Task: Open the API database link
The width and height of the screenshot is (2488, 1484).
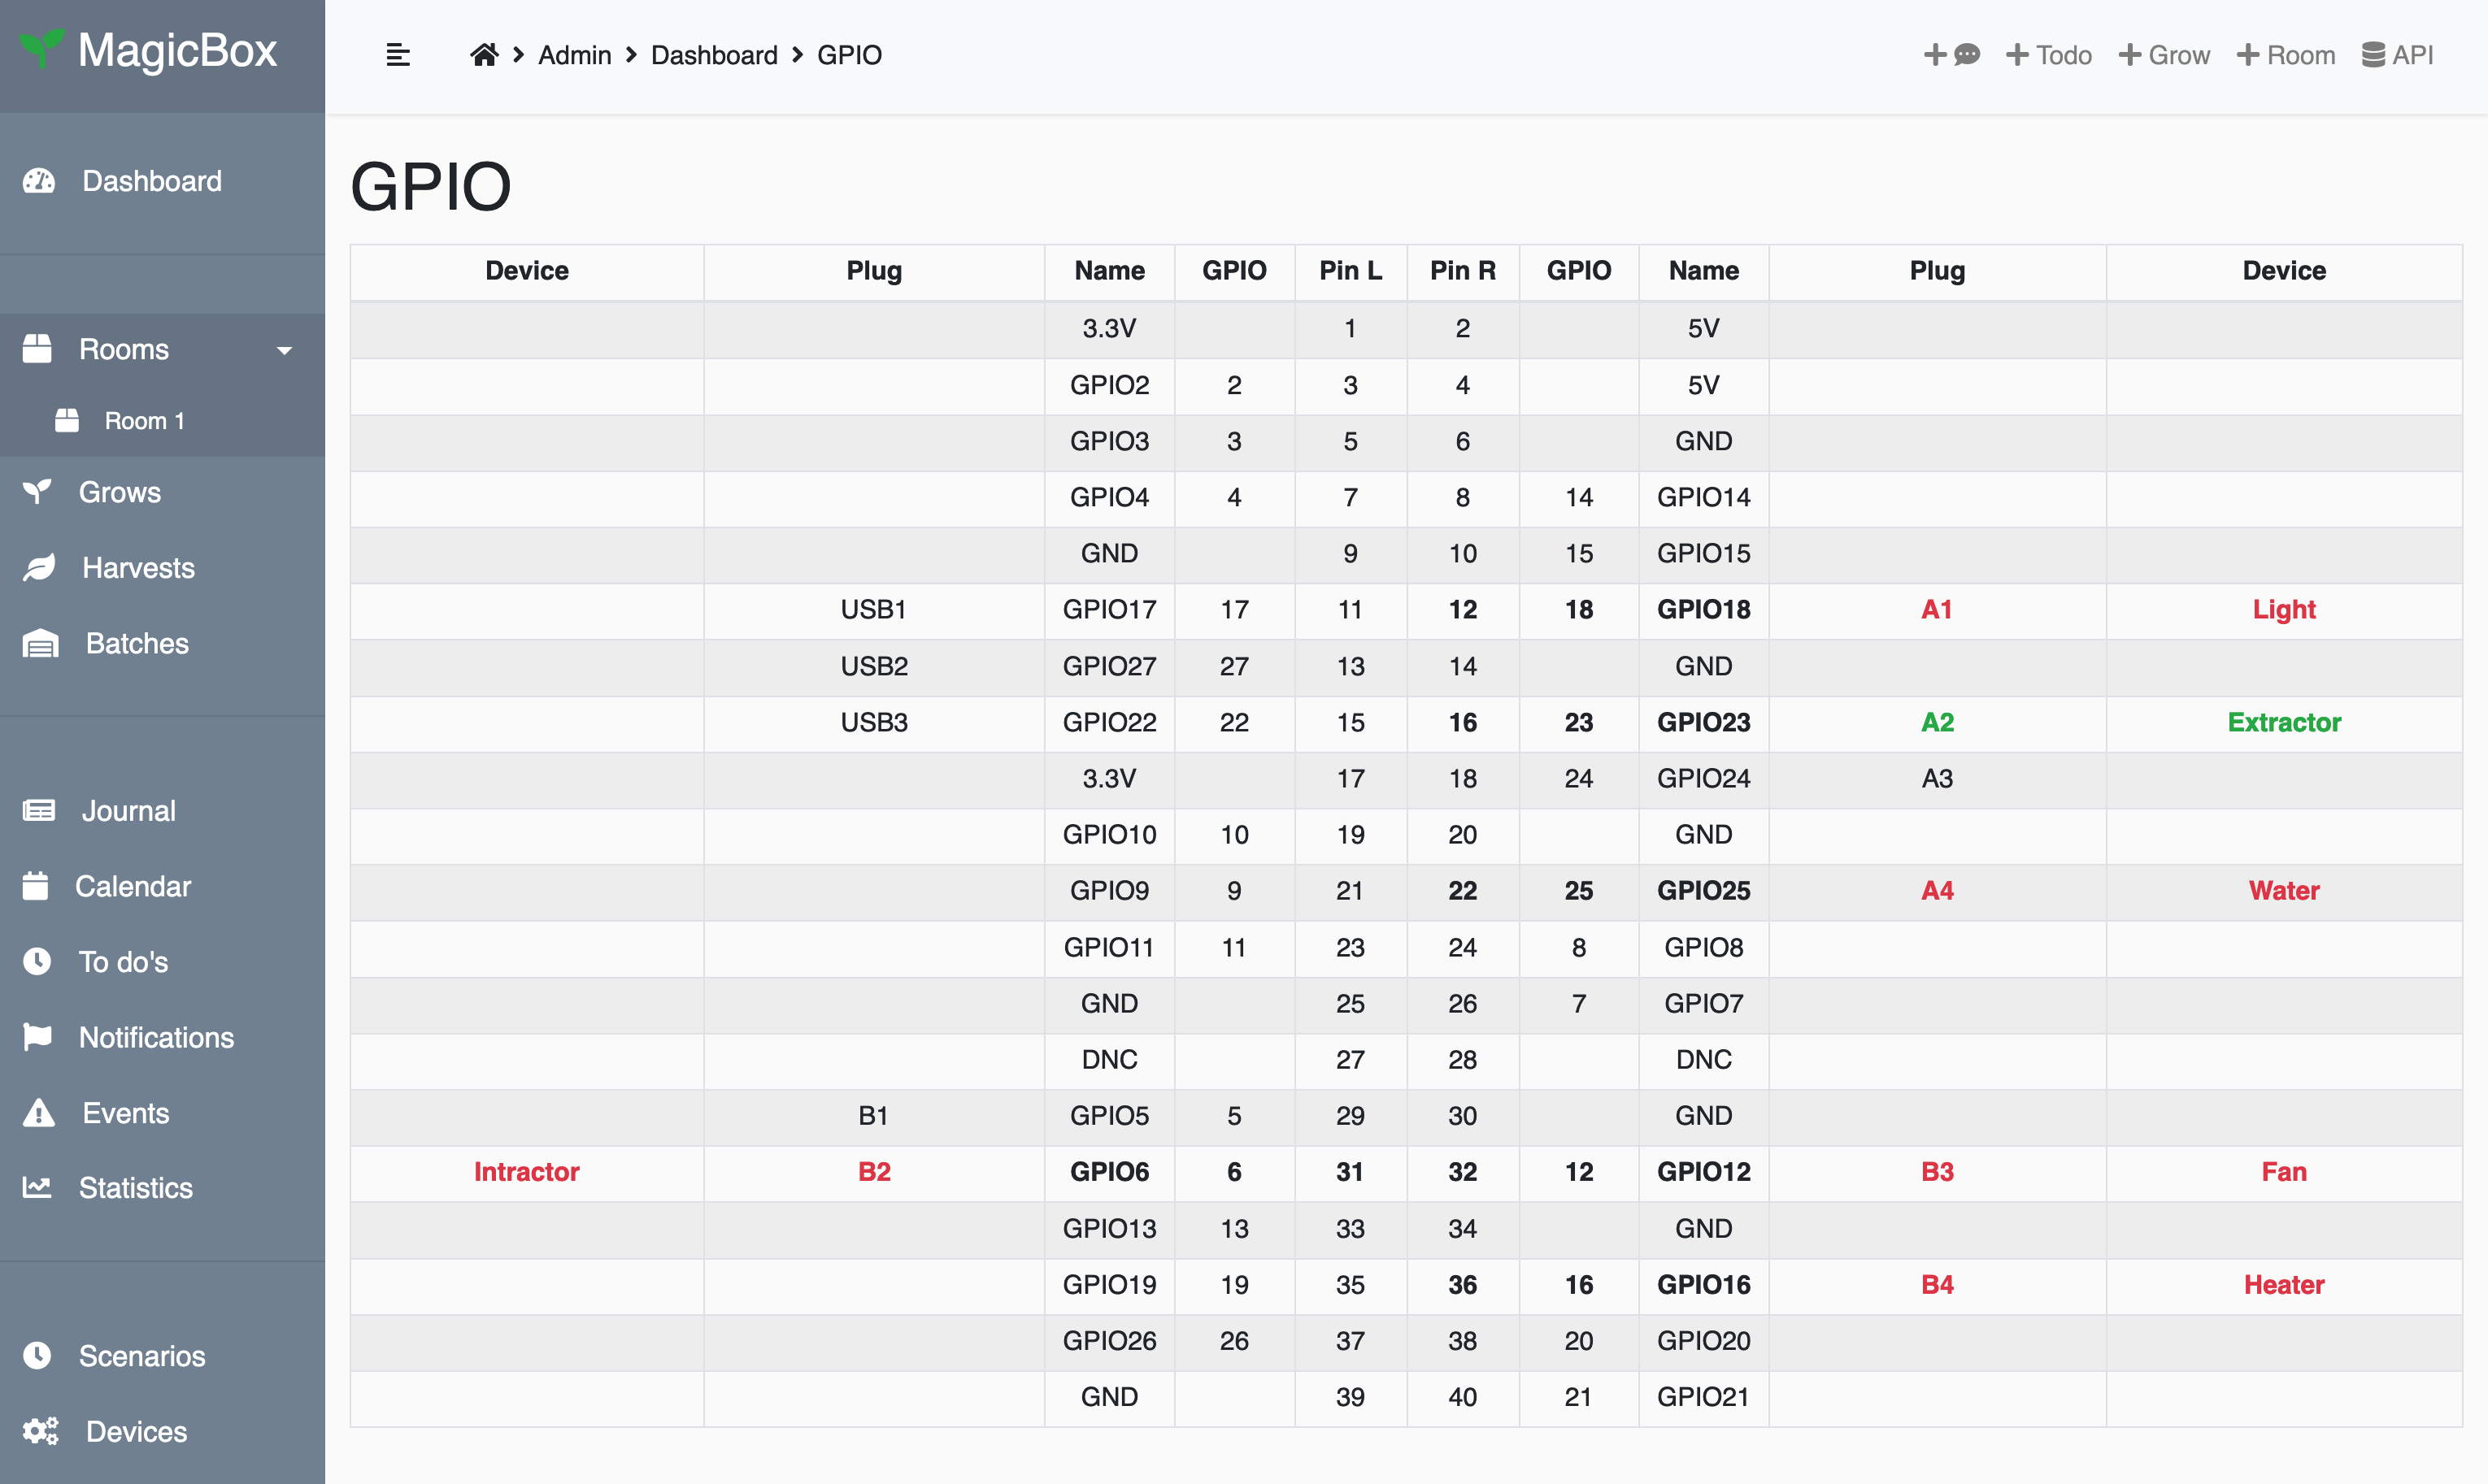Action: point(2397,55)
